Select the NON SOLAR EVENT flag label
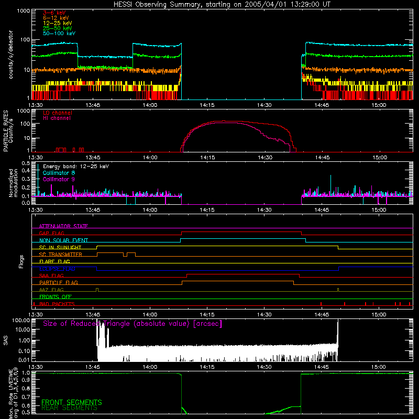The image size is (419, 419). coord(63,240)
